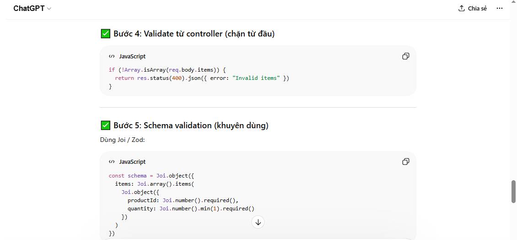Expand the ChatGPT model selector dropdown

32,8
